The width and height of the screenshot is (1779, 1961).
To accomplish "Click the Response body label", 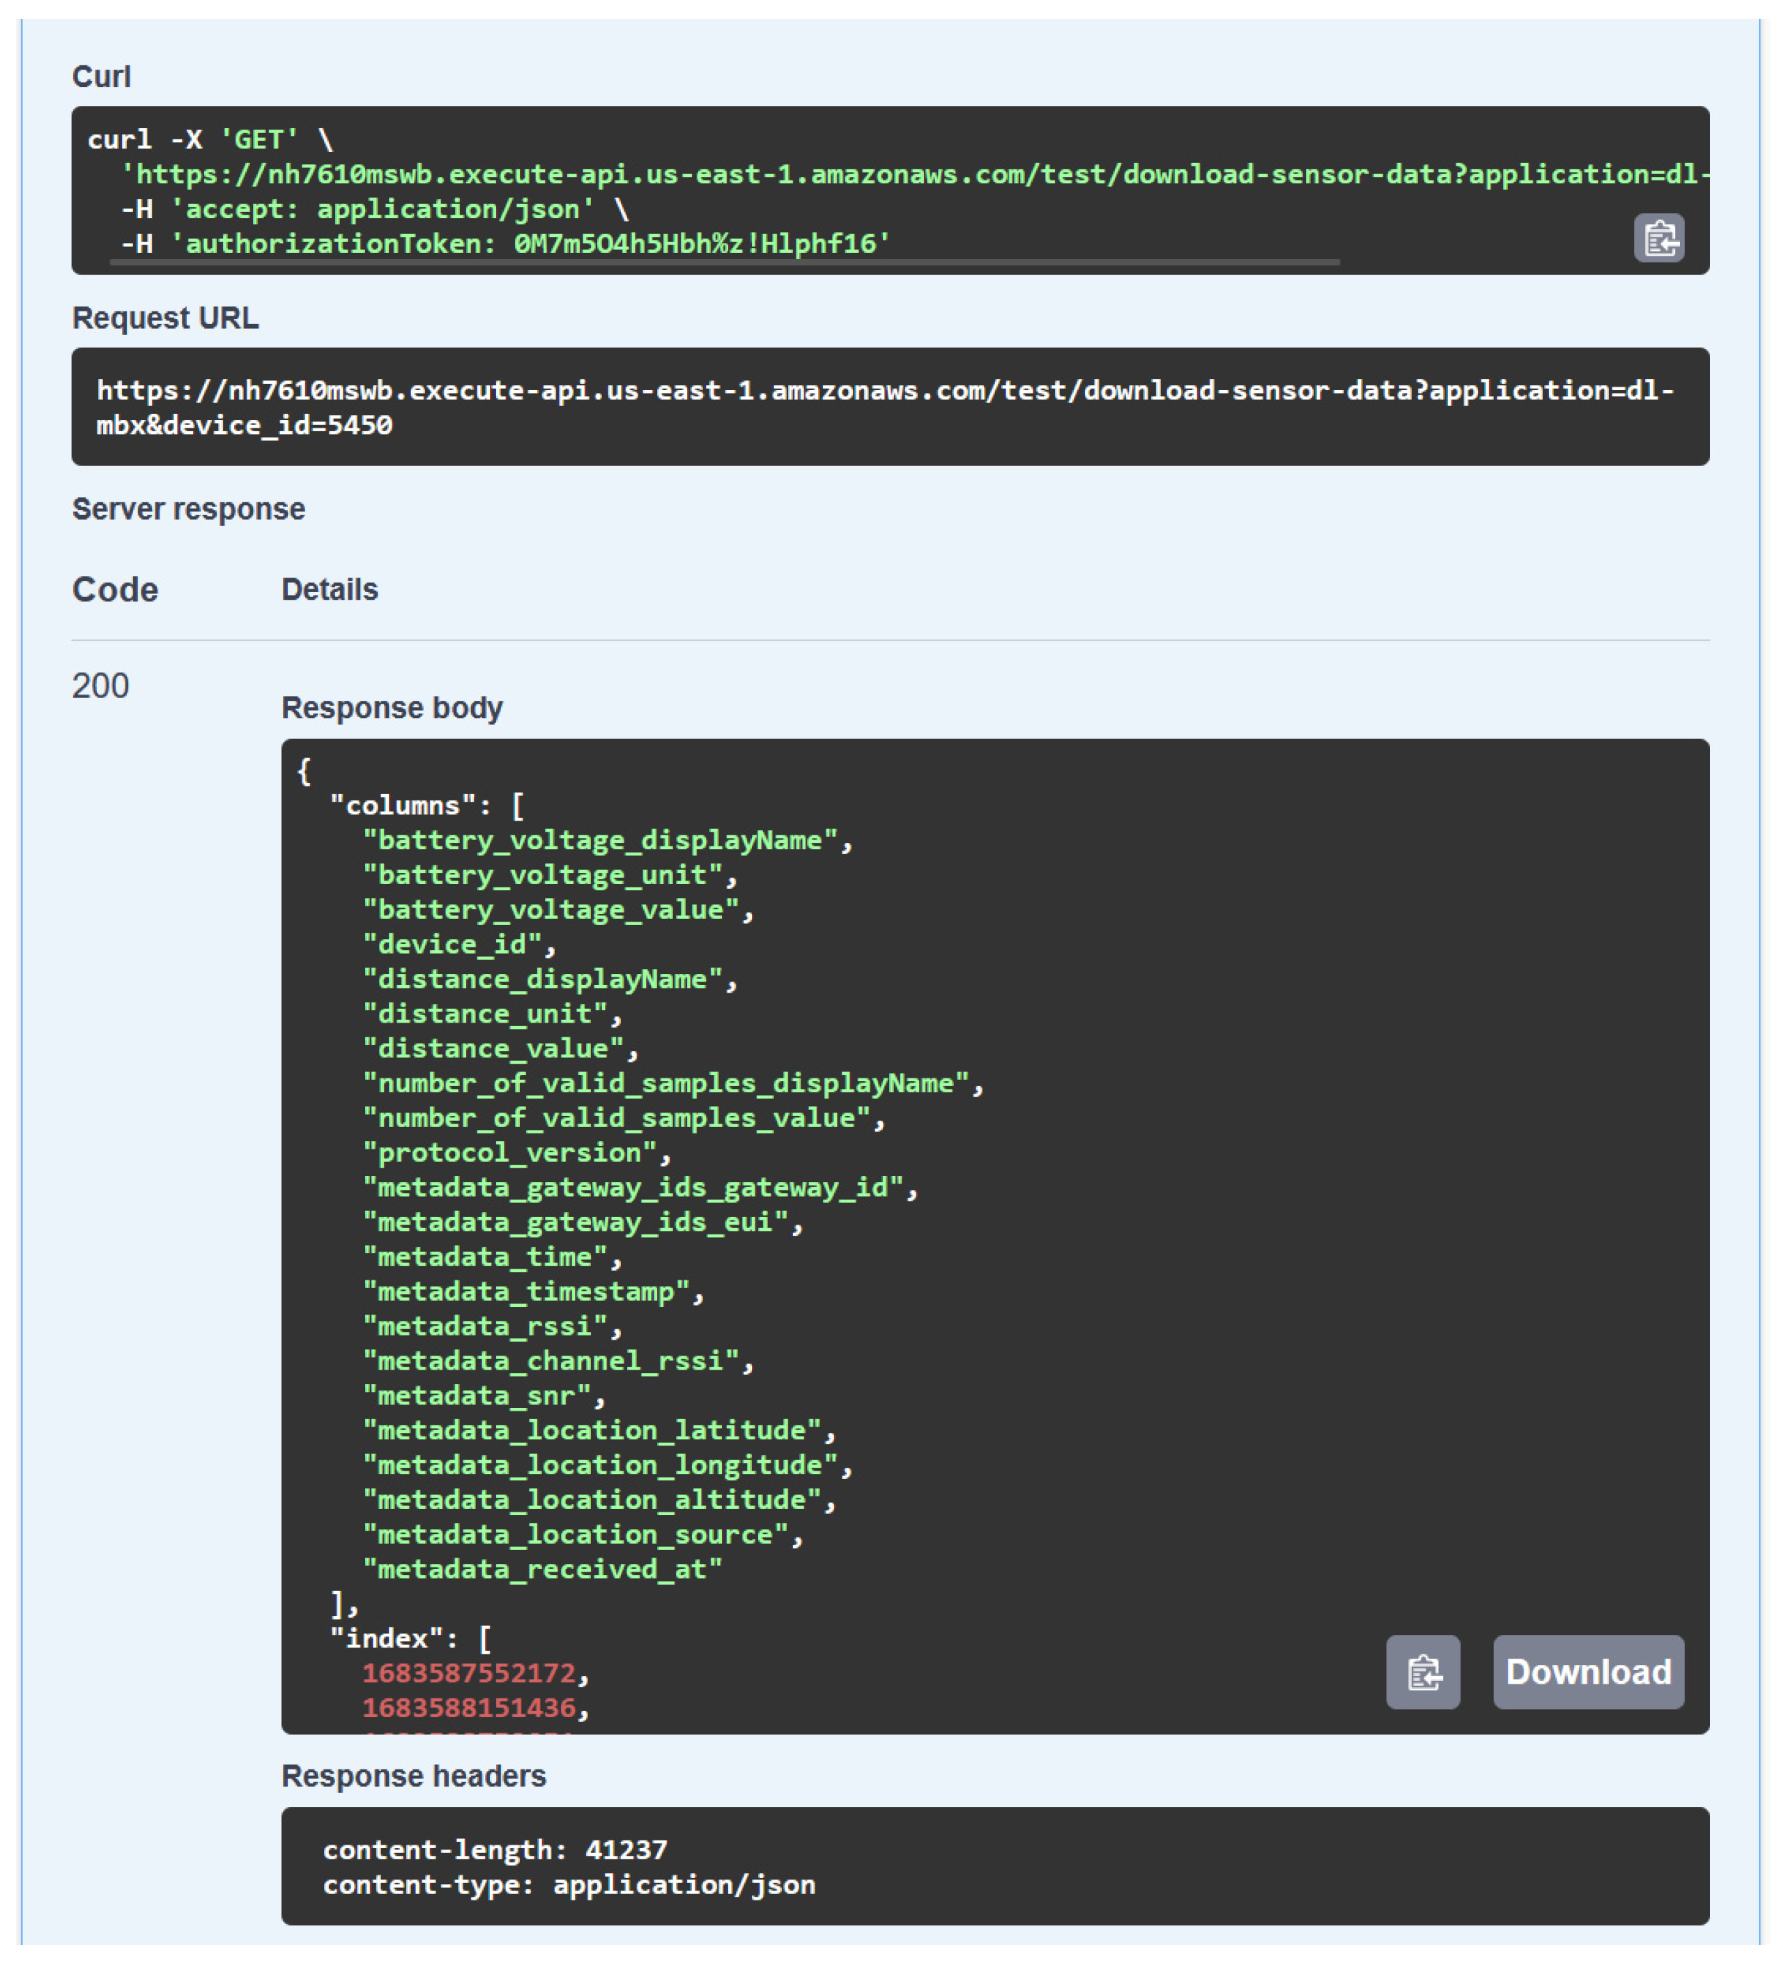I will pos(391,707).
